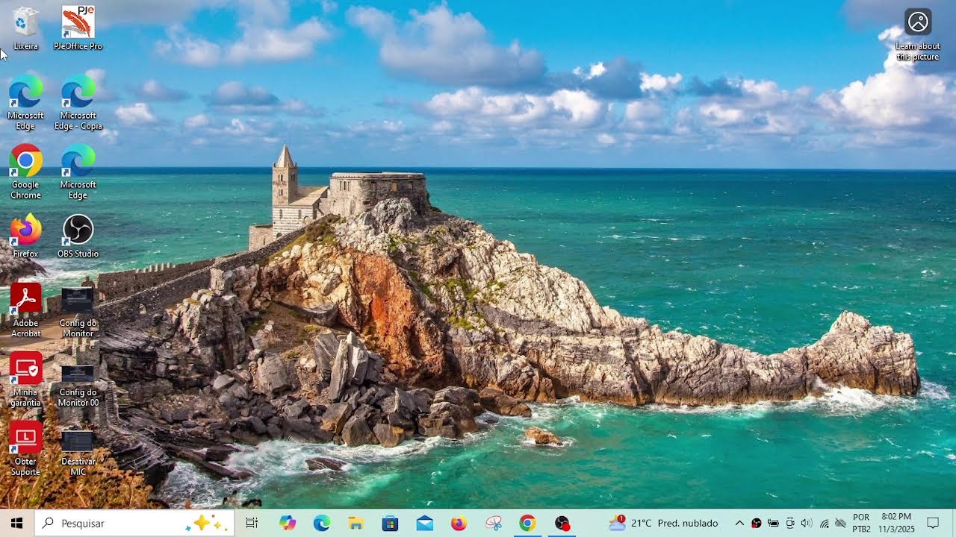The image size is (956, 537).
Task: Open the Lixeira recycle bin desktop icon
Action: pyautogui.click(x=25, y=28)
